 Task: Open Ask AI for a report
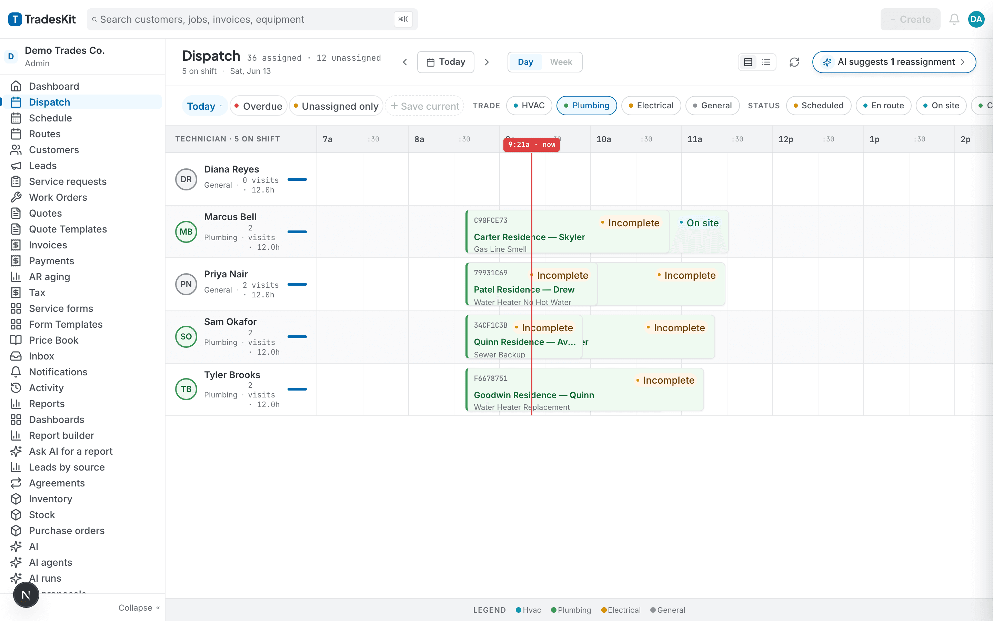(82, 451)
